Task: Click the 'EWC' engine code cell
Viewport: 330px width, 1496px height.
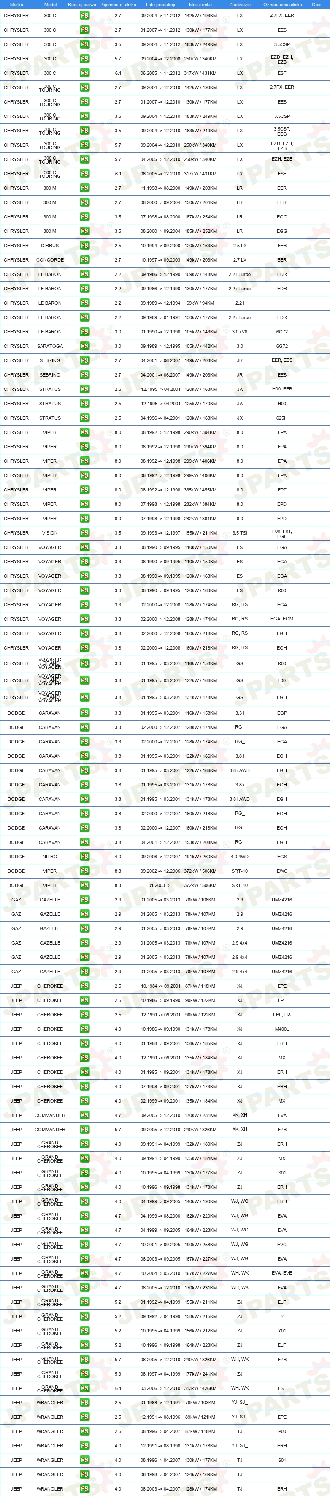Action: point(282,871)
